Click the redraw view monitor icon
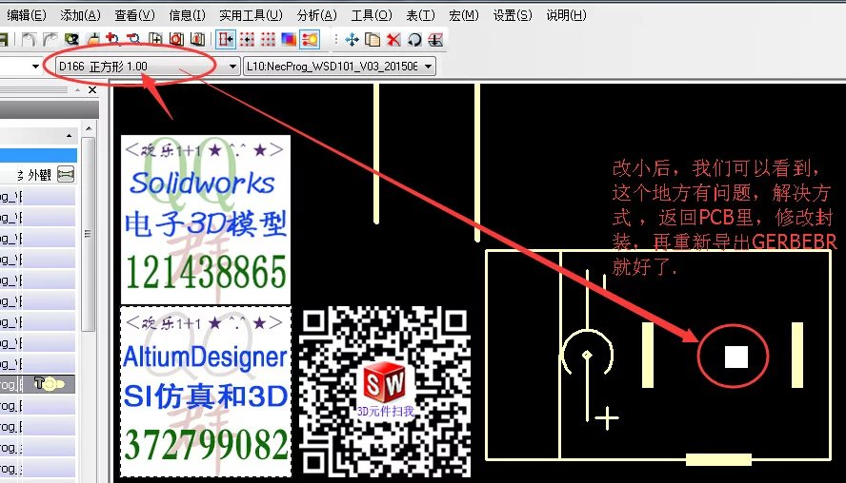The image size is (846, 483). [71, 39]
